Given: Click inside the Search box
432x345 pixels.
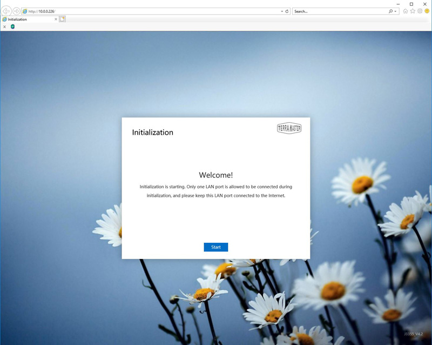Looking at the screenshot, I should coord(341,11).
